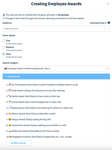Viewport: 112px width, 150px height.
Task: Click the help question mark icon
Action: pos(109,23)
